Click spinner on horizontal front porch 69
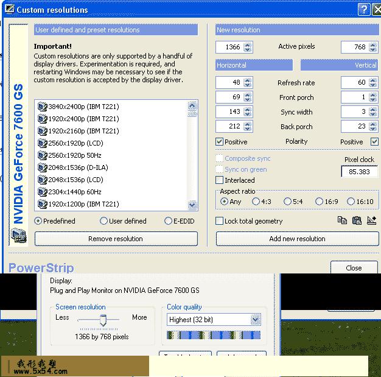The image size is (381, 377). 248,97
